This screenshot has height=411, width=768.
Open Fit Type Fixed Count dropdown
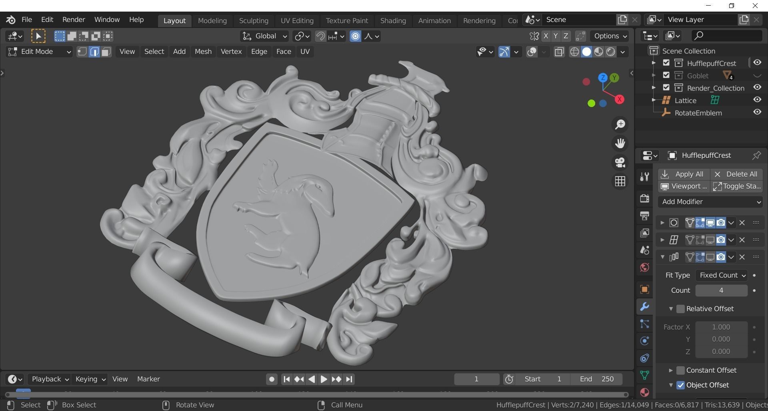(x=722, y=275)
